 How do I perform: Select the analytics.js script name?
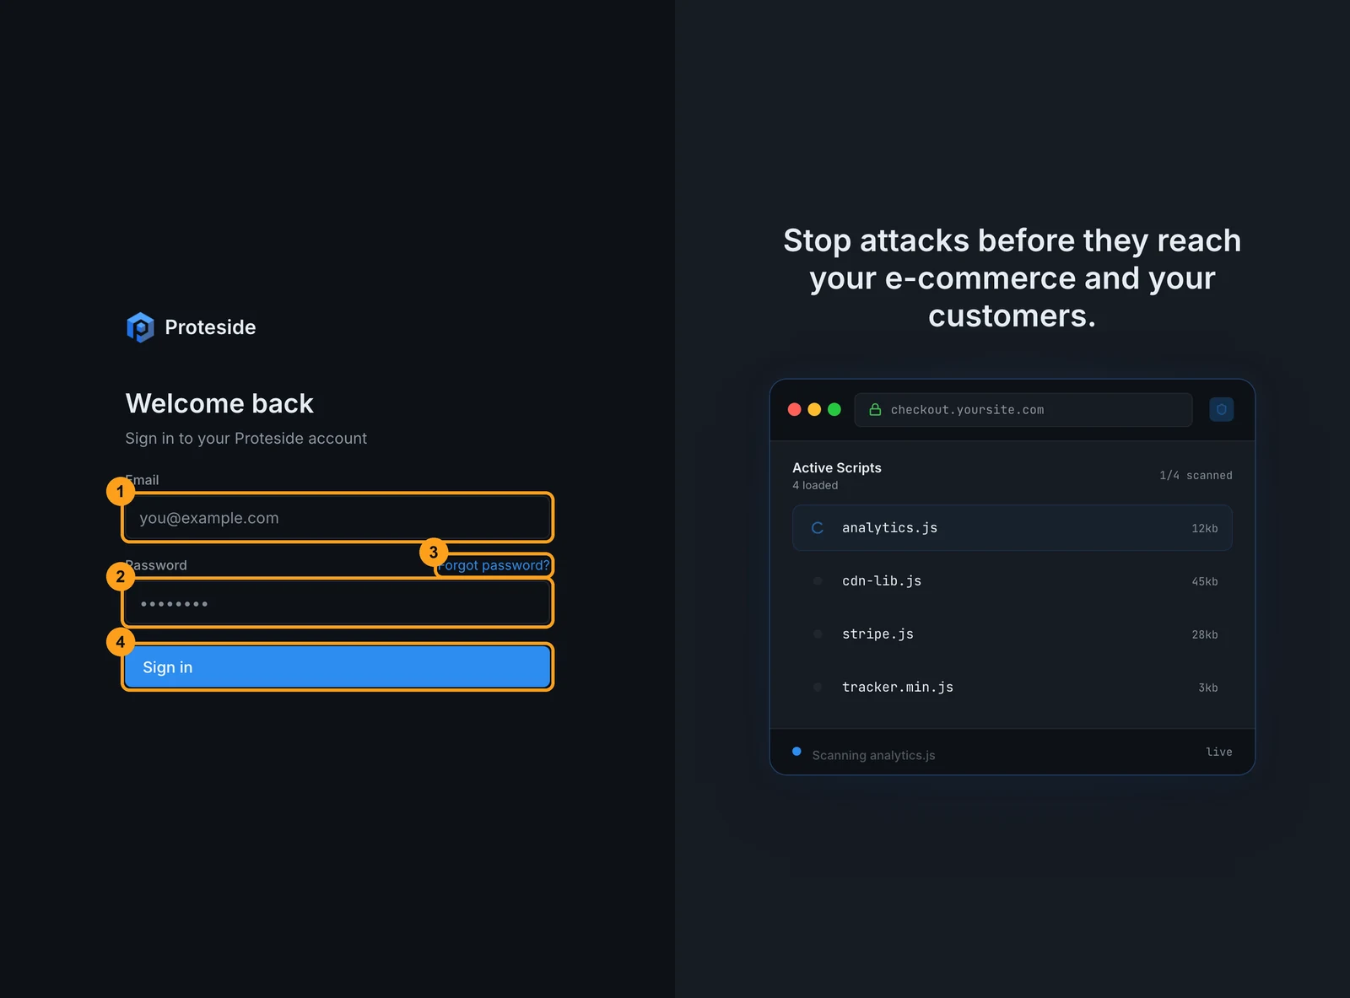click(889, 528)
